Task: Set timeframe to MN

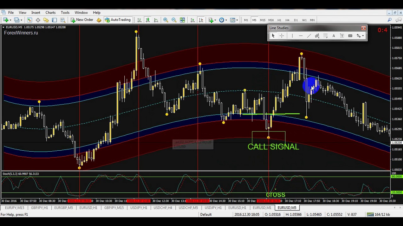Action: (312, 20)
